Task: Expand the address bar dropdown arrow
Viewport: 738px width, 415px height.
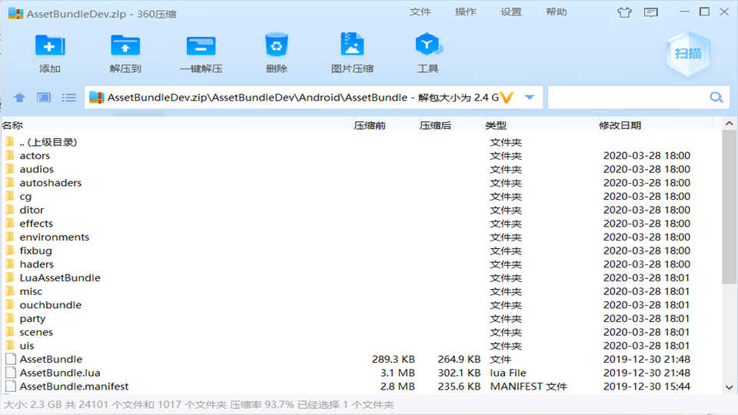Action: [x=530, y=98]
